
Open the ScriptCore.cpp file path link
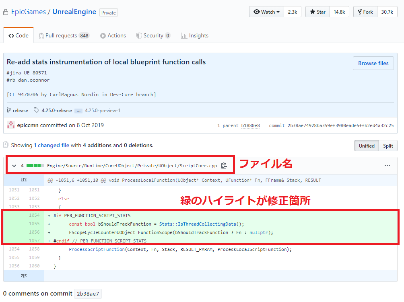coord(132,166)
